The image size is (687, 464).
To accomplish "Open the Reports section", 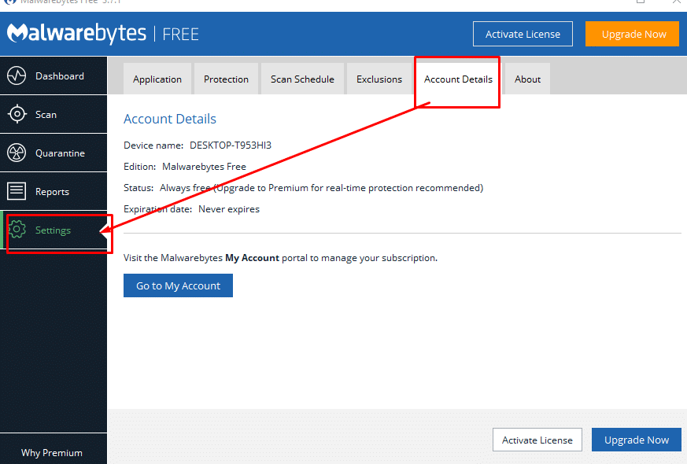I will [x=54, y=191].
